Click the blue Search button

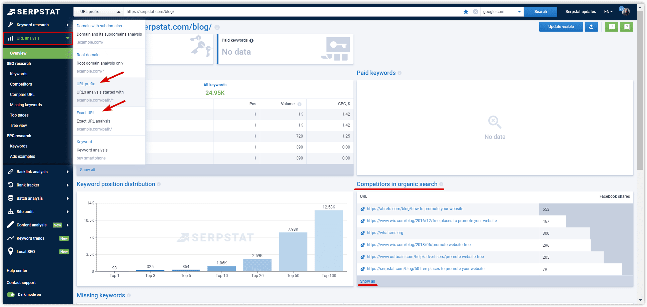541,12
